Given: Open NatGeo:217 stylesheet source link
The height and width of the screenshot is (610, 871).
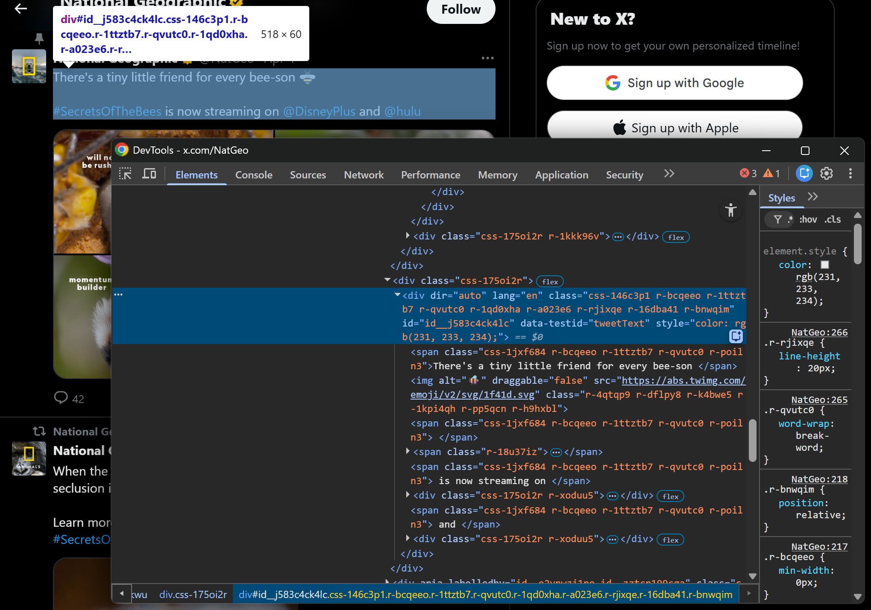Looking at the screenshot, I should point(819,546).
